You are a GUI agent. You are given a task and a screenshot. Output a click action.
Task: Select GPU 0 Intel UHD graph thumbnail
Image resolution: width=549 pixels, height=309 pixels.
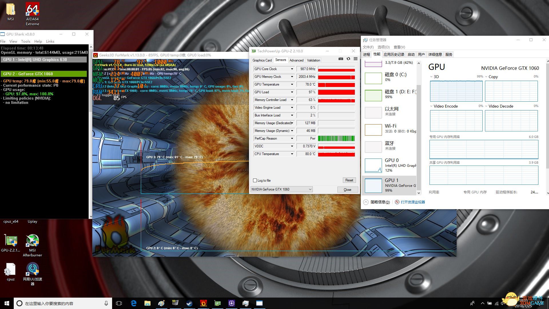(373, 166)
